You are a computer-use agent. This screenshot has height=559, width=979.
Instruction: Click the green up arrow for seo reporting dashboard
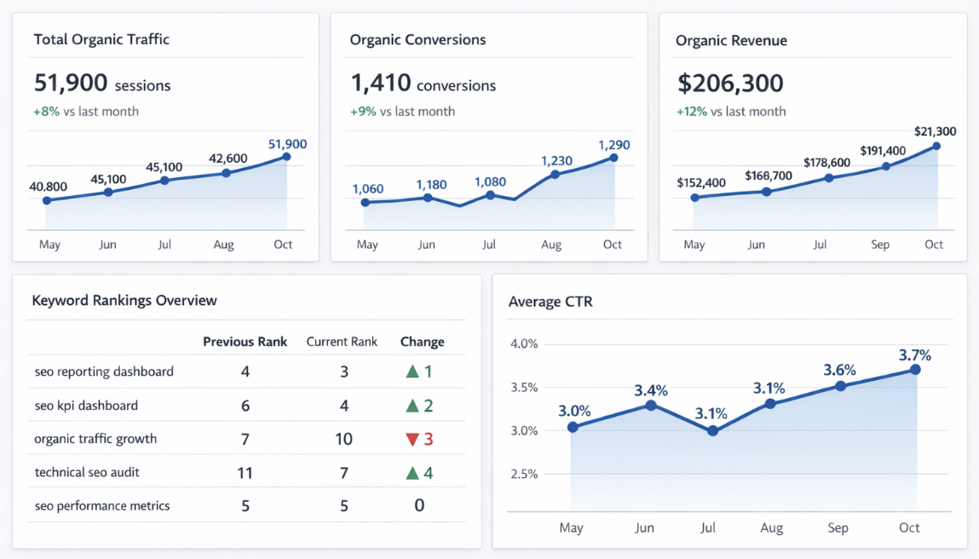(x=412, y=372)
